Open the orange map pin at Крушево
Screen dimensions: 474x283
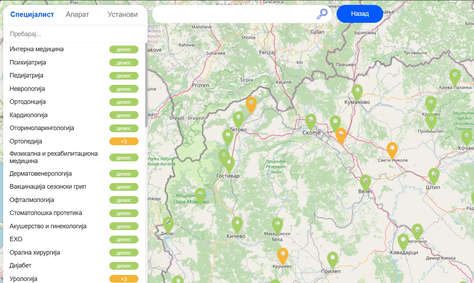[283, 256]
